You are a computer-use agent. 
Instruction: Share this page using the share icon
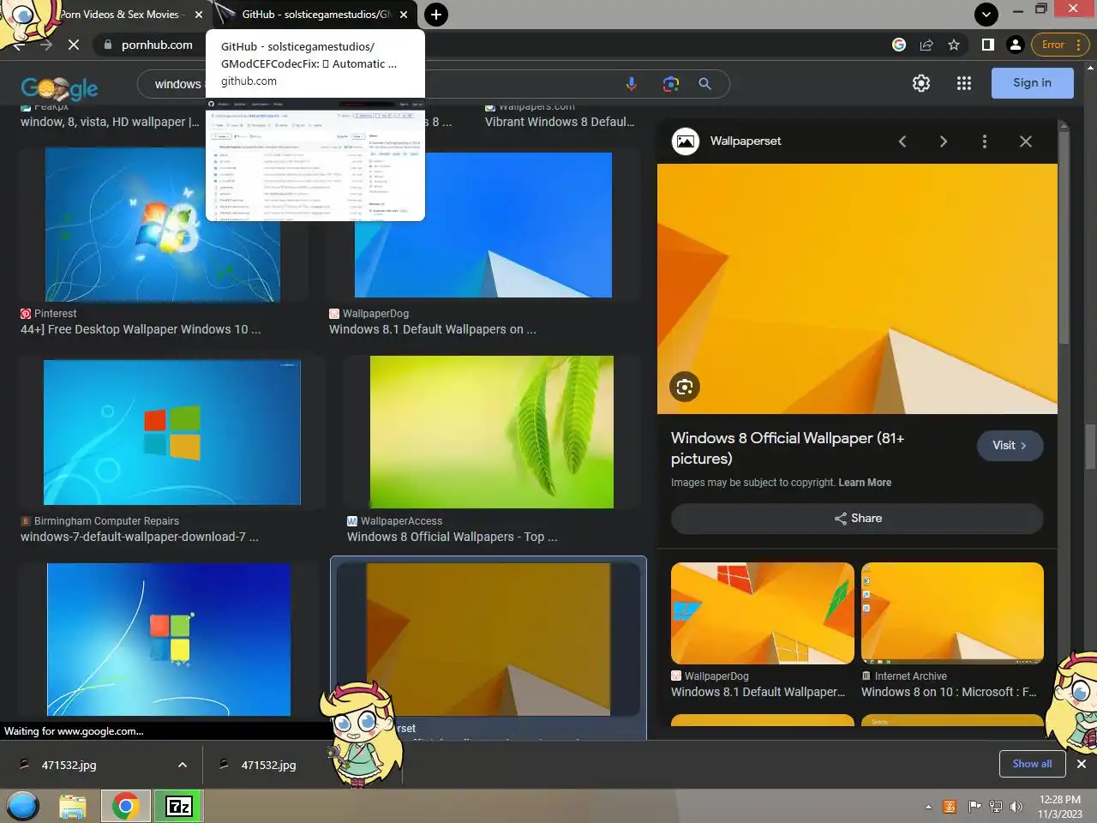pyautogui.click(x=926, y=45)
